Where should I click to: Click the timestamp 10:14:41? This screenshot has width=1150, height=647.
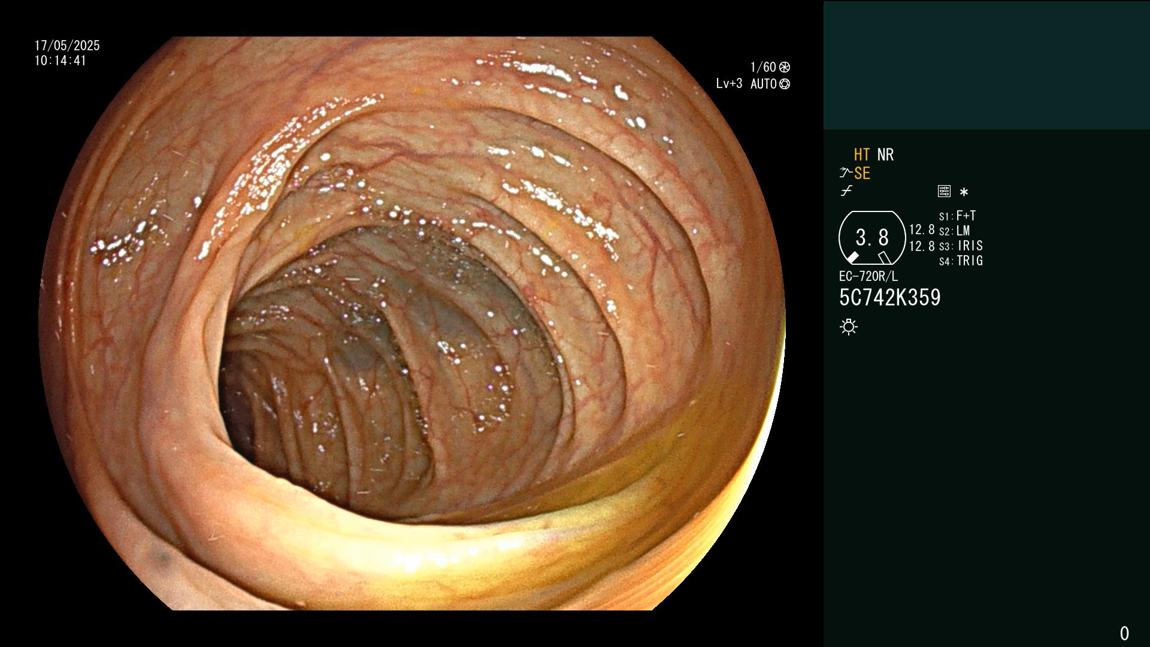[60, 61]
